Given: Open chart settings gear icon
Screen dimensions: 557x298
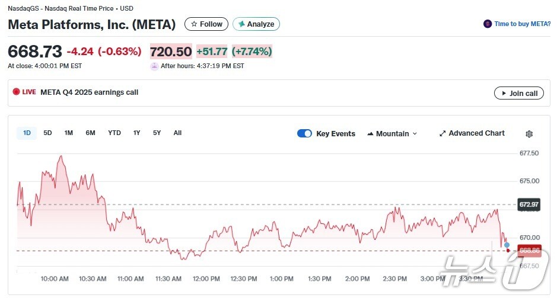Looking at the screenshot, I should pyautogui.click(x=529, y=134).
